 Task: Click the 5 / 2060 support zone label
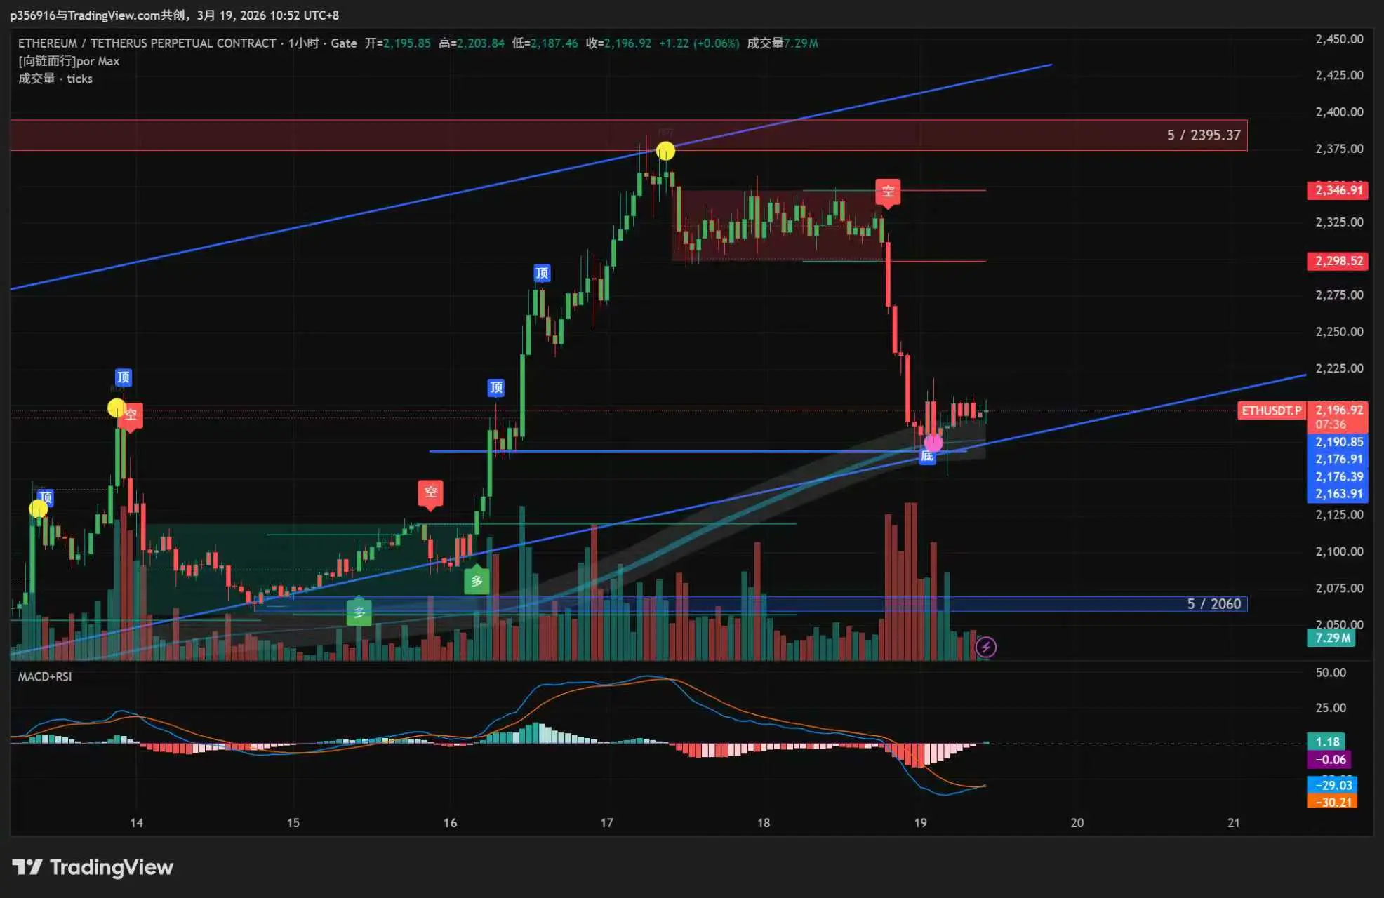point(1213,604)
